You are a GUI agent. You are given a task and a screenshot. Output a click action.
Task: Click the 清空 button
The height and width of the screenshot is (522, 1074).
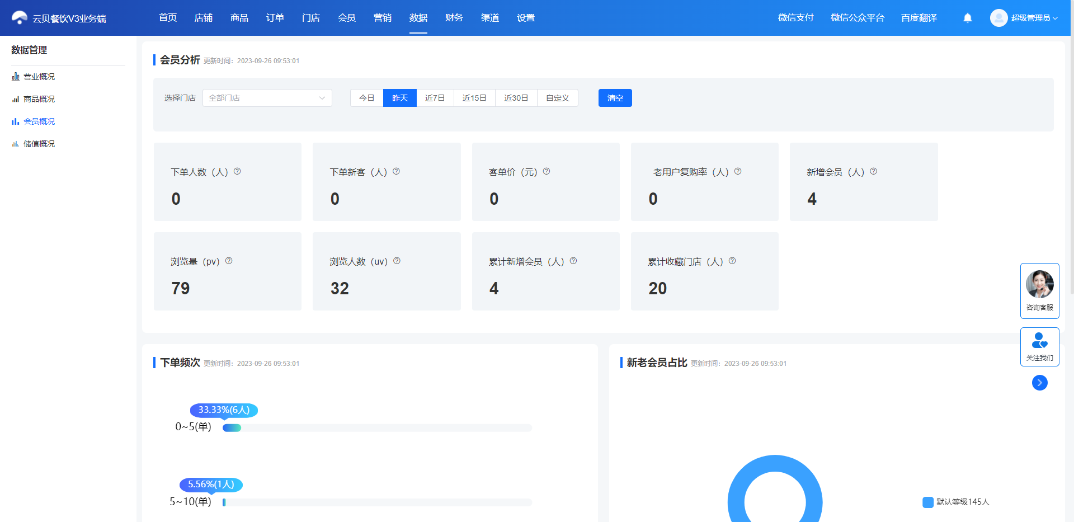615,98
